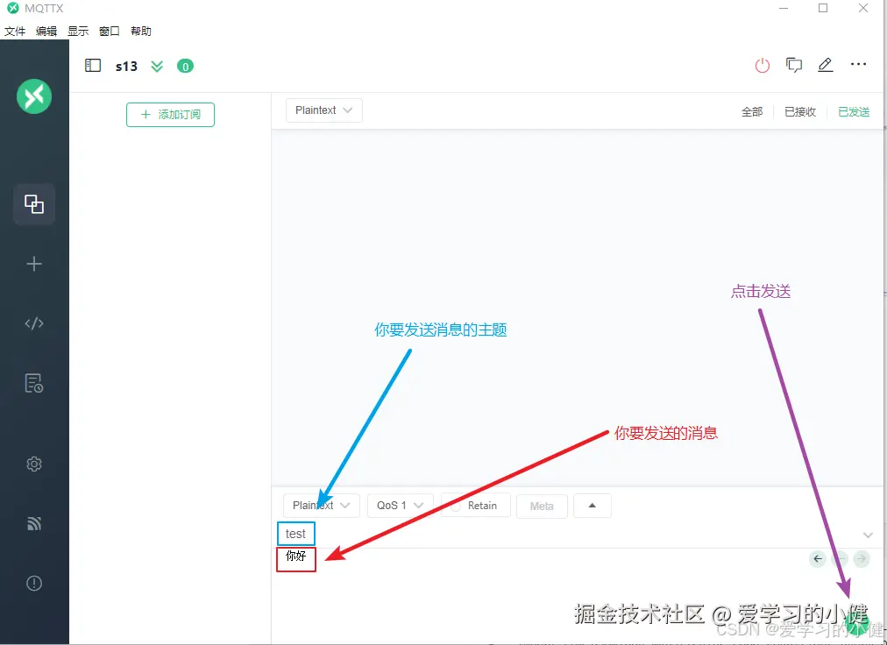Image resolution: width=887 pixels, height=645 pixels.
Task: Open the About panel via exclamation icon
Action: coord(33,583)
